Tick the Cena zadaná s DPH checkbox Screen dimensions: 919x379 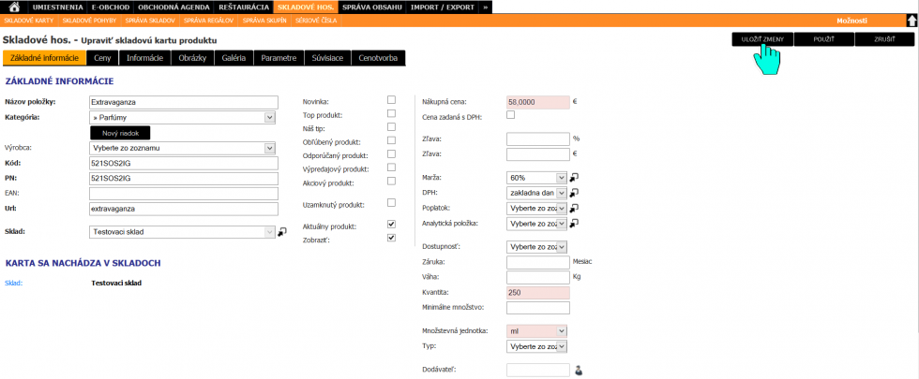tap(510, 115)
